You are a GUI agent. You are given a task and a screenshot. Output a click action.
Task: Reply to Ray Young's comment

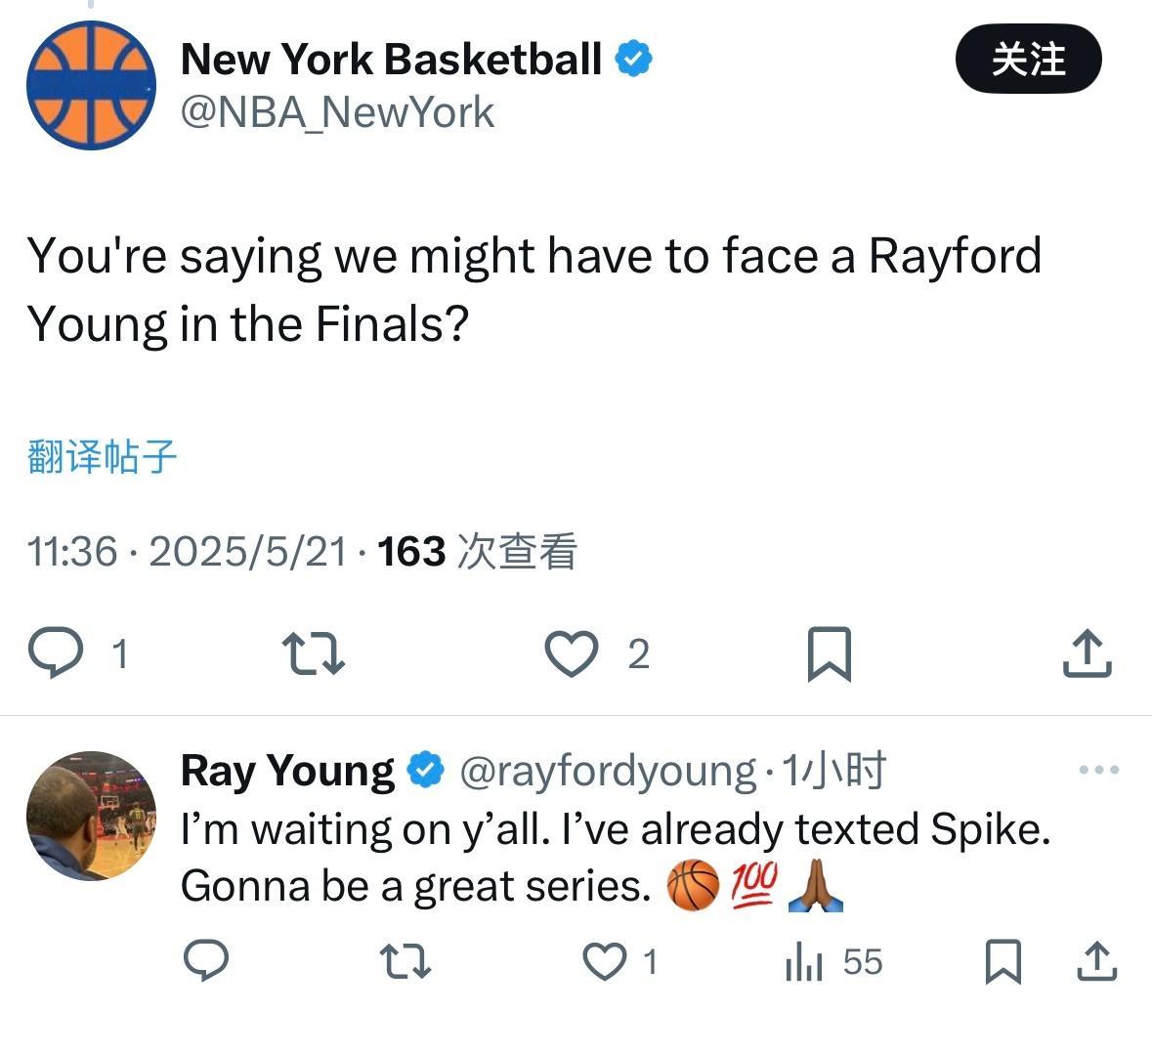(206, 961)
